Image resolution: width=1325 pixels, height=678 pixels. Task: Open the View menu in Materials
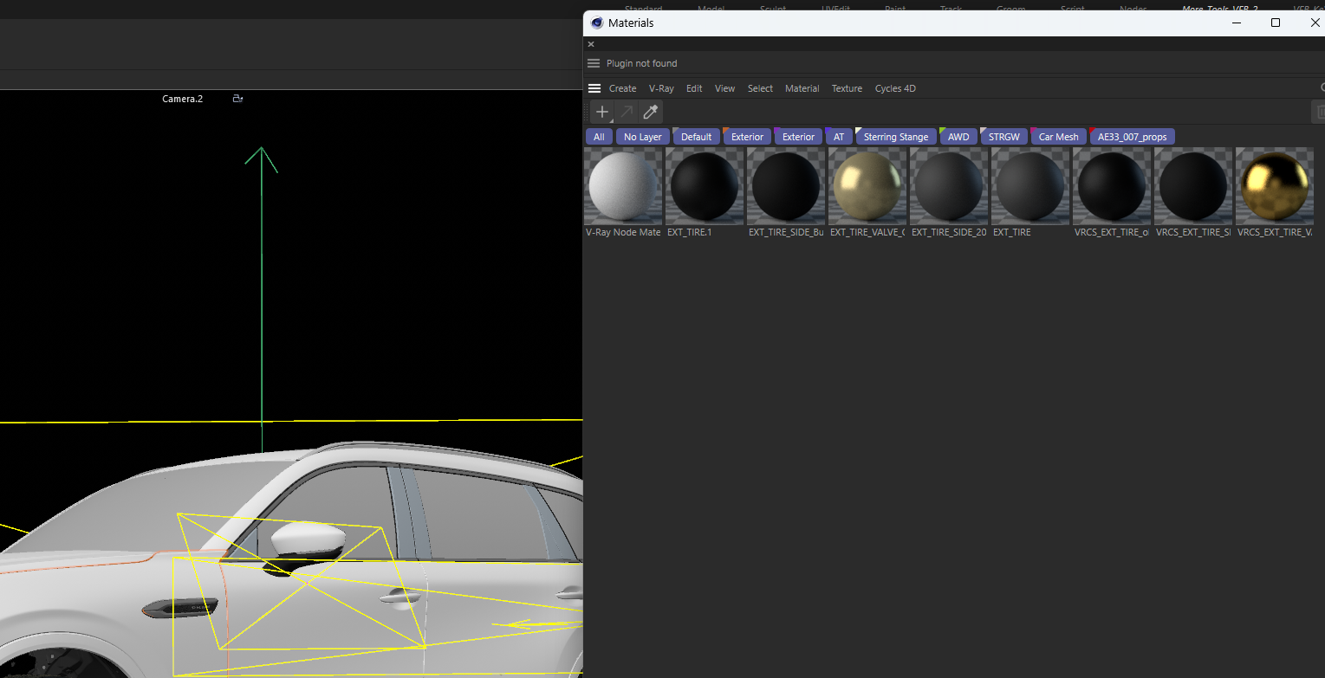(x=724, y=88)
